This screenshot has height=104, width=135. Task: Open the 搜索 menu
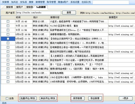coord(31,2)
